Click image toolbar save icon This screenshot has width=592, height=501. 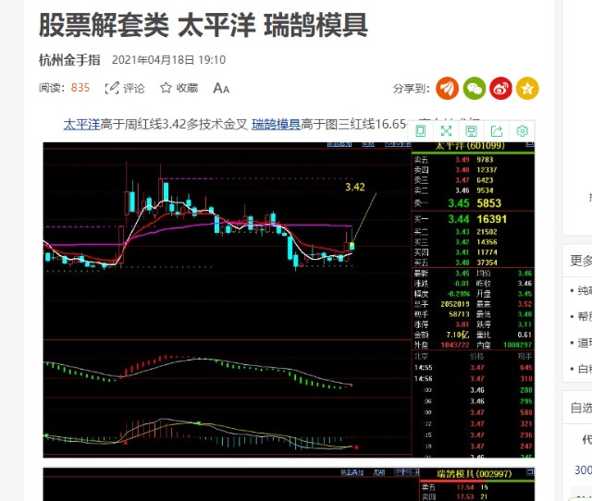[472, 131]
